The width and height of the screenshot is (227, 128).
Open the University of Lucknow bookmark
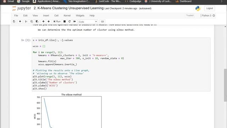[x=158, y=1]
